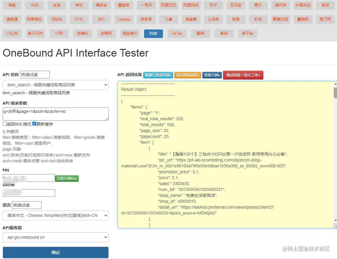Viewport: 337px width, 259px height.
Task: Select the active 抖音 tab
Action: [x=153, y=34]
